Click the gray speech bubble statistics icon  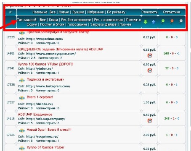coord(181,21)
